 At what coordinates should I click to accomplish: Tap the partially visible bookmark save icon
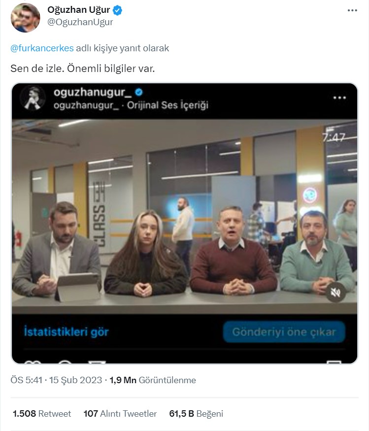334,362
